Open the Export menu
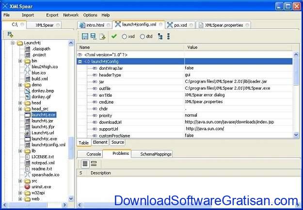 click(52, 15)
